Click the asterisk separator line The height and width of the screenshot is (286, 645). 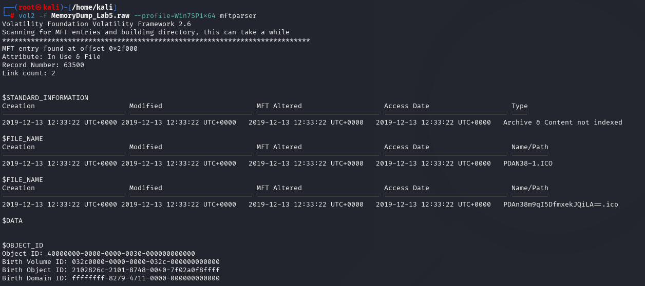click(x=156, y=40)
